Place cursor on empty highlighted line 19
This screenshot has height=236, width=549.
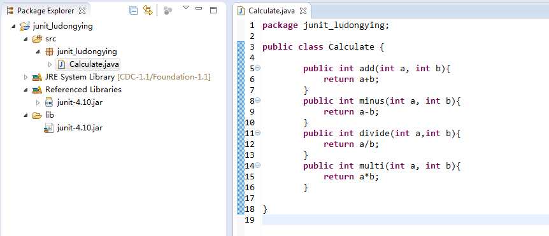tap(406, 220)
